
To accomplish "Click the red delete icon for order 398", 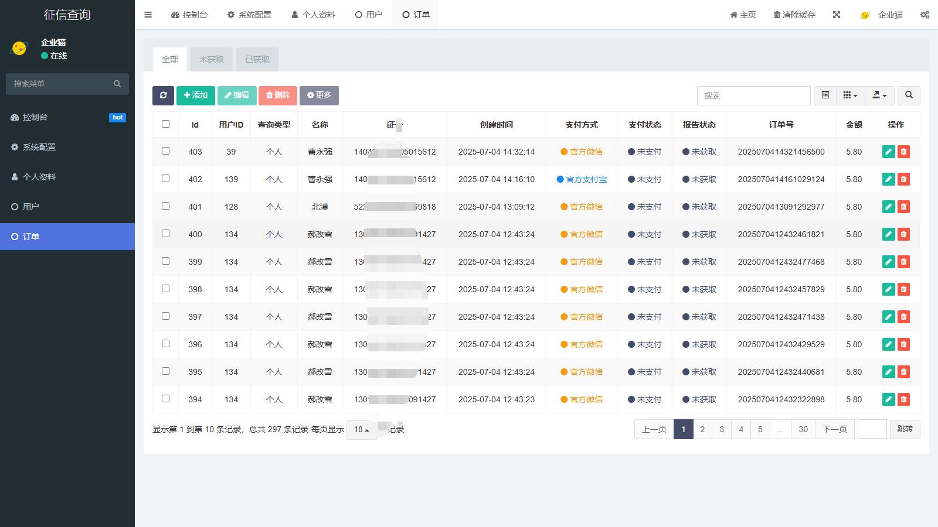I will point(903,289).
